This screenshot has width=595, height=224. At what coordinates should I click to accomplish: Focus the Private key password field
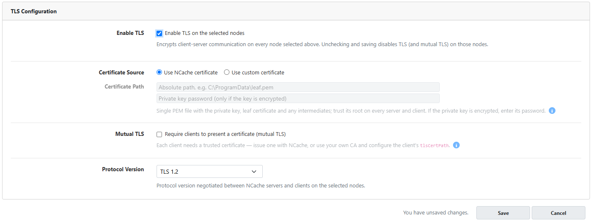(298, 98)
